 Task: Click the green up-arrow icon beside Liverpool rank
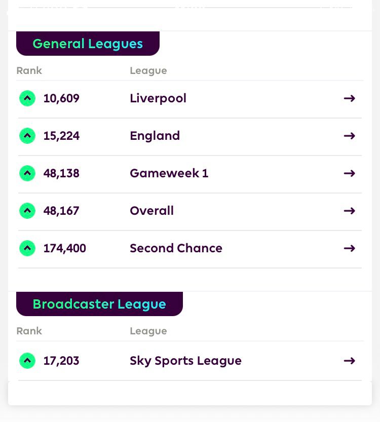click(27, 98)
